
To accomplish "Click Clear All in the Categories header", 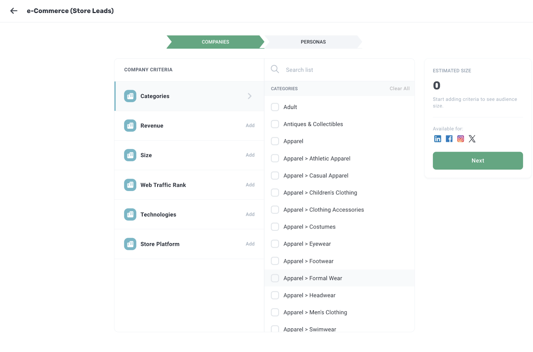I will (x=399, y=89).
